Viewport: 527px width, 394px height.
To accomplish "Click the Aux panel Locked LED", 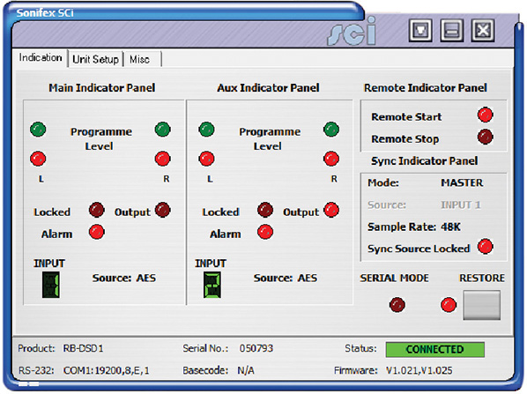I will coord(265,210).
